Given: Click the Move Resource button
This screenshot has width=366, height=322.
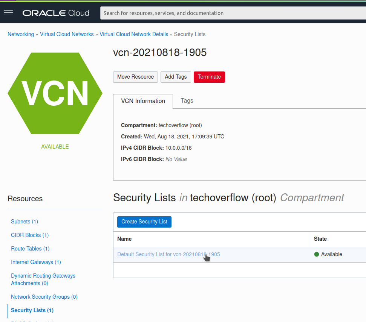Looking at the screenshot, I should point(135,77).
